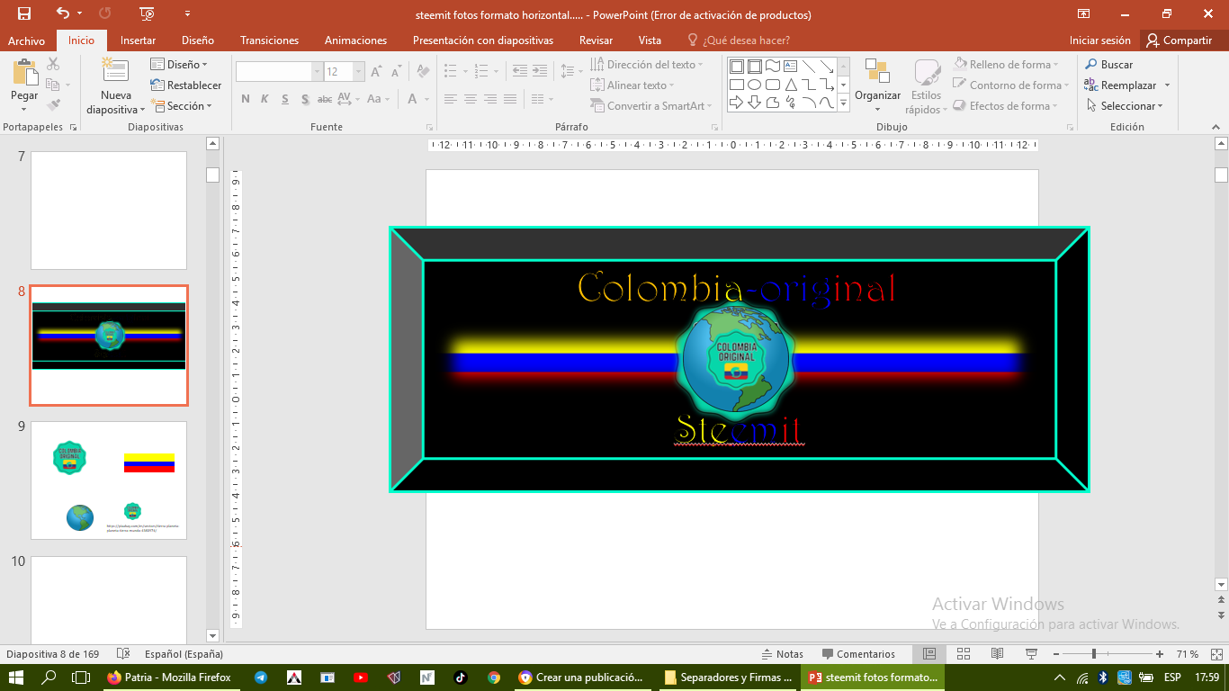This screenshot has height=691, width=1229.
Task: Pick the triangle shape in the shapes gallery
Action: [790, 85]
